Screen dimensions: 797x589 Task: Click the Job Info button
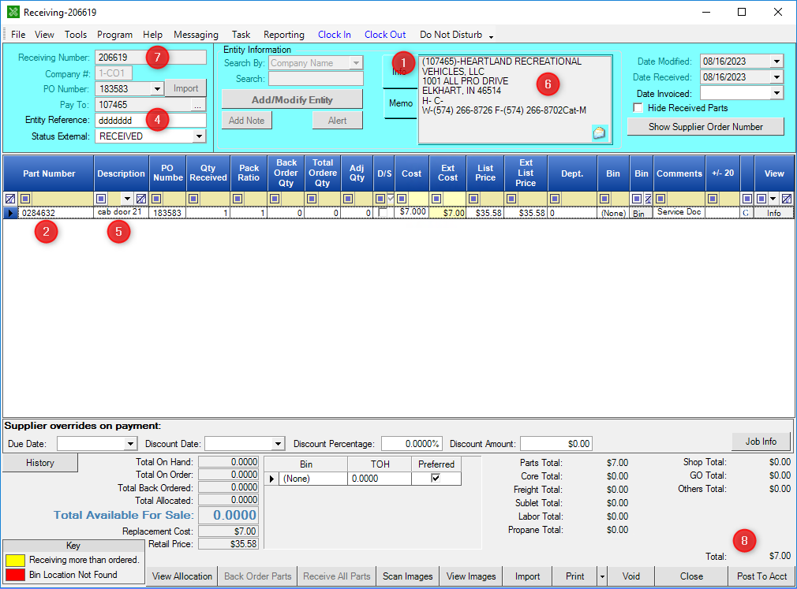tap(761, 442)
